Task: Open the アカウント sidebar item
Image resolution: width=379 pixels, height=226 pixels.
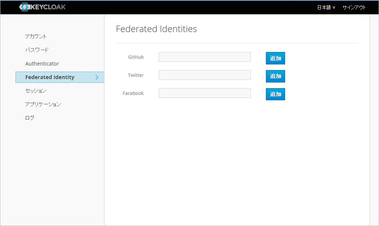Action: [x=36, y=37]
